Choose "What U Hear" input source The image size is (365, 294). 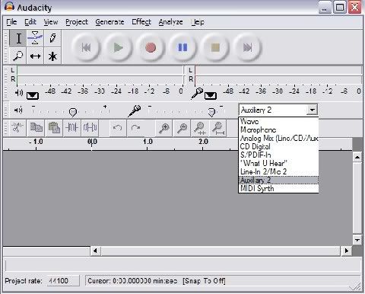click(x=278, y=163)
